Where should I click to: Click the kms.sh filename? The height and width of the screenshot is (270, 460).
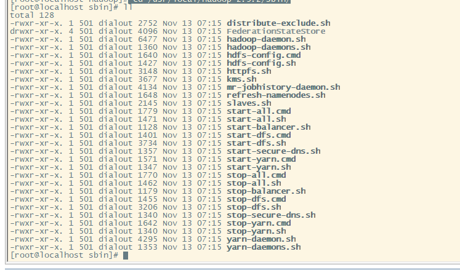tap(241, 79)
